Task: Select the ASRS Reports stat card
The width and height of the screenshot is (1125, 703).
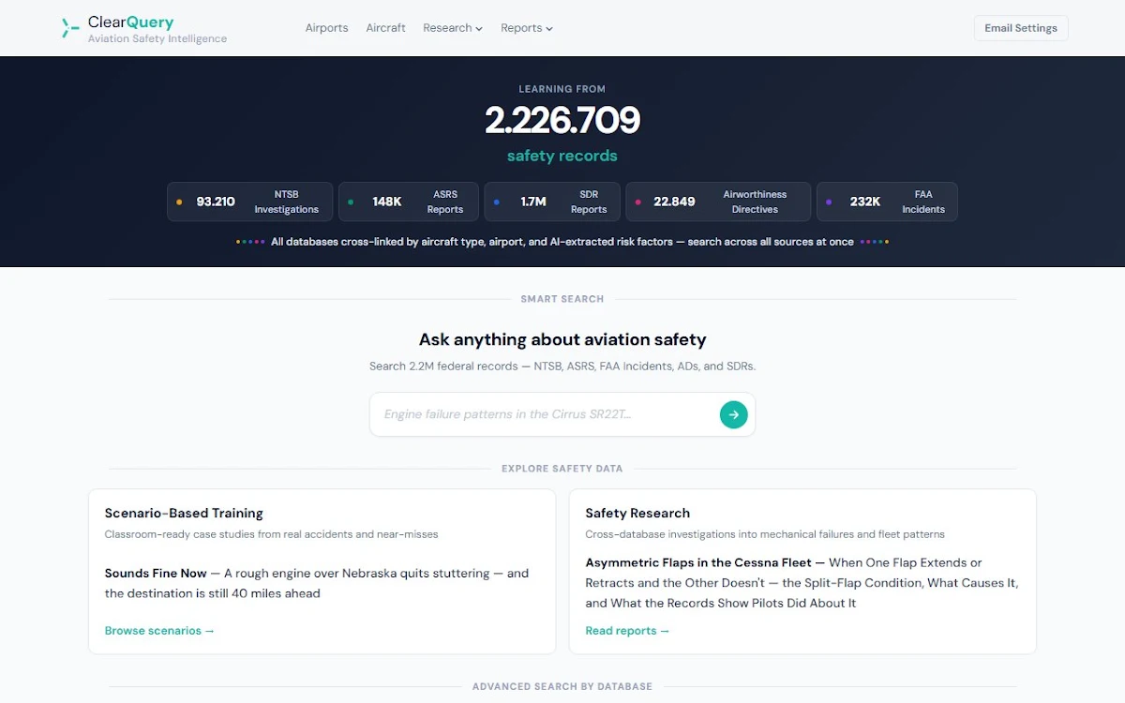Action: point(409,202)
